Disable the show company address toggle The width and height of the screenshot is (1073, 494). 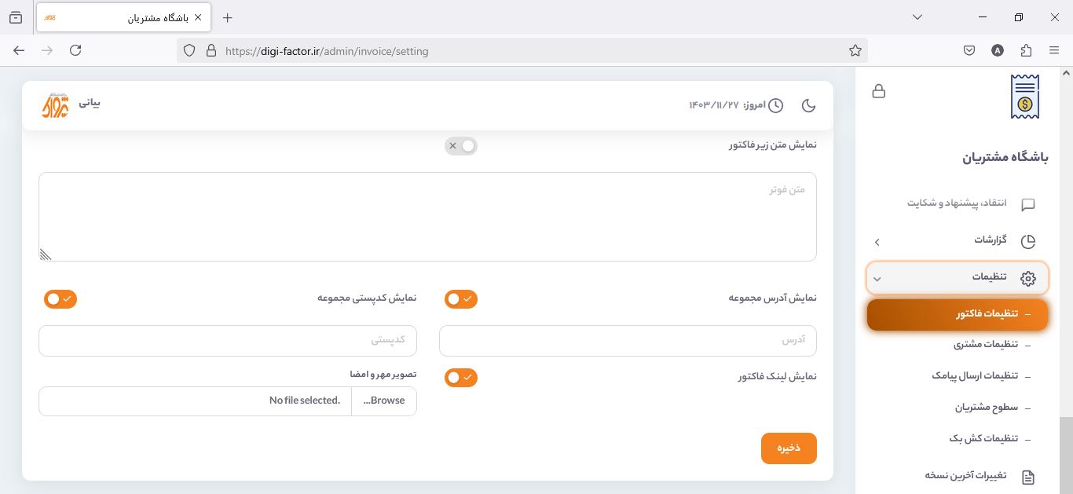point(461,299)
